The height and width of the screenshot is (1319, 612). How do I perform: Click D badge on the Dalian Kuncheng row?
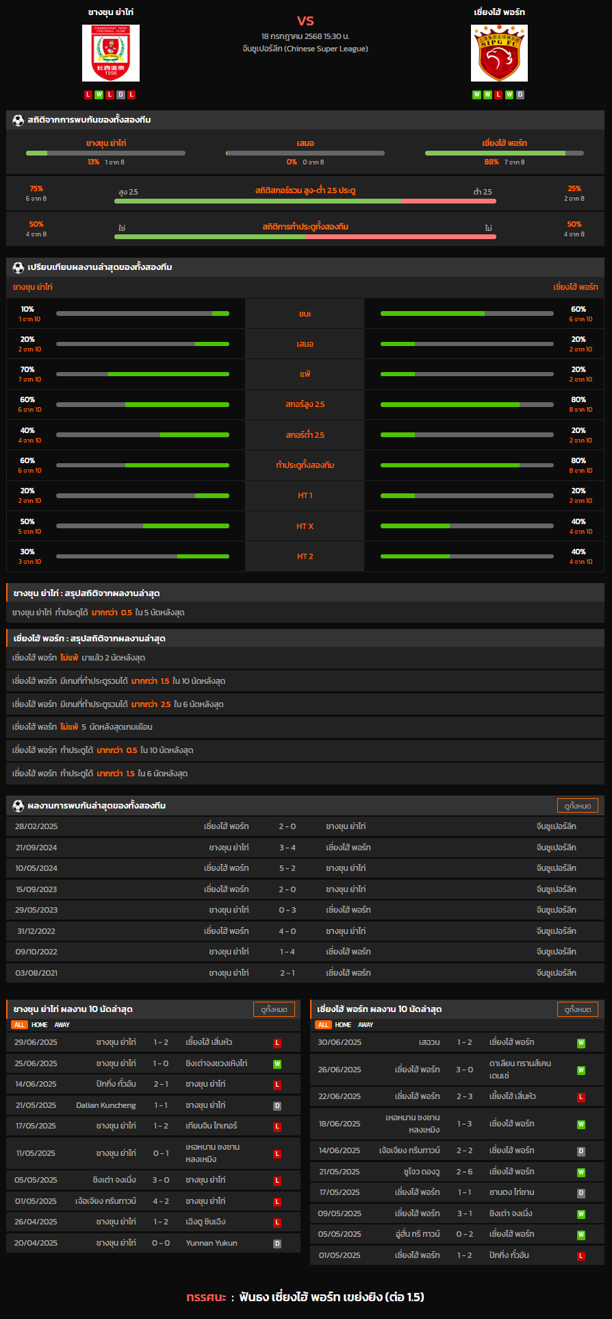coord(277,1106)
